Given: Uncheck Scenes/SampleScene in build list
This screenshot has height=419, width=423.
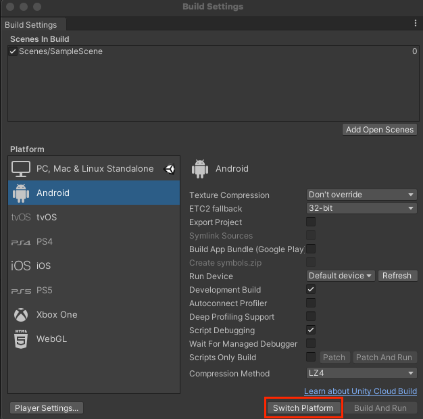Looking at the screenshot, I should (x=13, y=51).
